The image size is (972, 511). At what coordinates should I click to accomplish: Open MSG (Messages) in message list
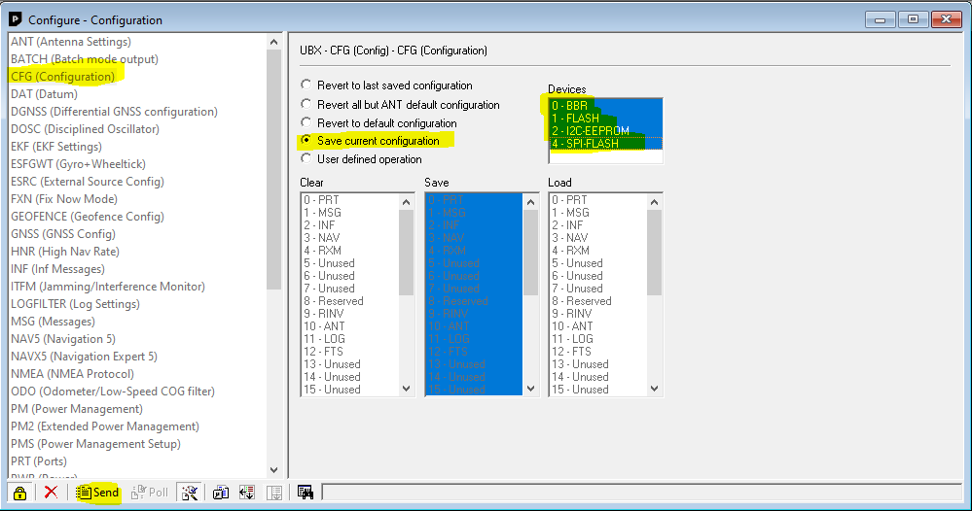click(53, 322)
